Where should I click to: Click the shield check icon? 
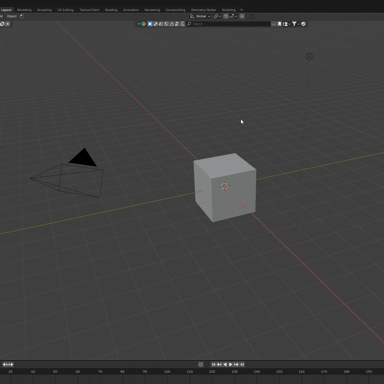click(x=303, y=24)
